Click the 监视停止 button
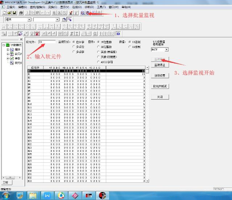The image size is (232, 200). tap(160, 65)
